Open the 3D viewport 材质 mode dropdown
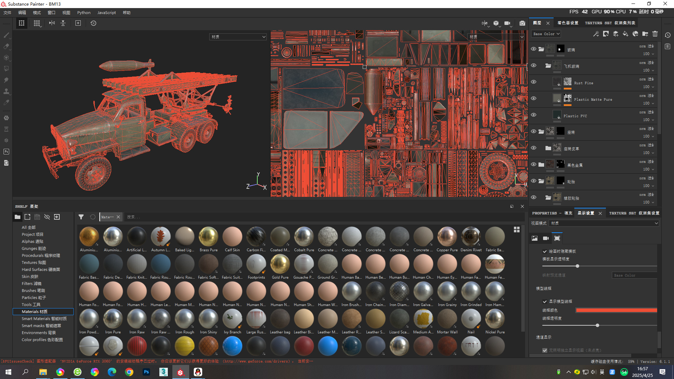This screenshot has height=379, width=674. click(238, 37)
